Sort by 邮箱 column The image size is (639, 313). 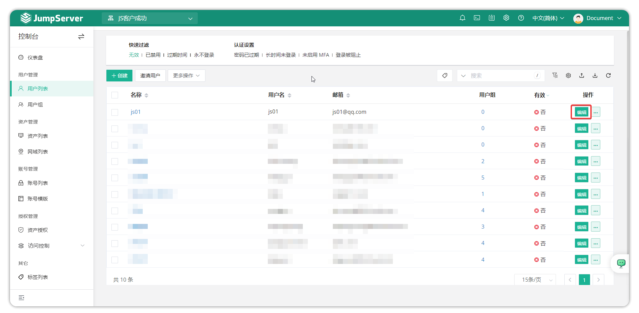tap(348, 95)
